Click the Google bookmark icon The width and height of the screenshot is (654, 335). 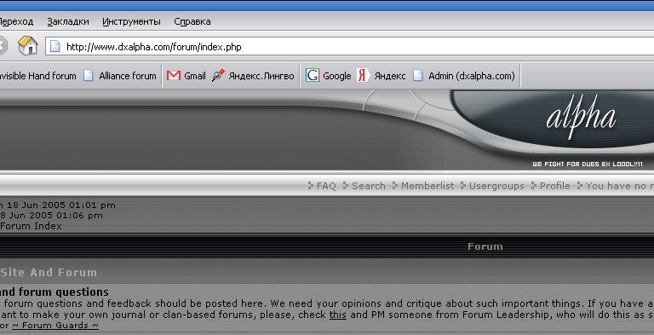pyautogui.click(x=313, y=76)
